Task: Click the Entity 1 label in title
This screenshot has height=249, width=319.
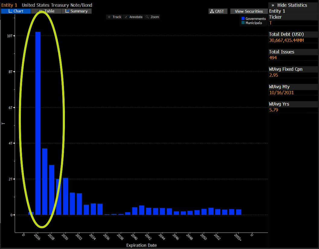Action: [x=9, y=5]
